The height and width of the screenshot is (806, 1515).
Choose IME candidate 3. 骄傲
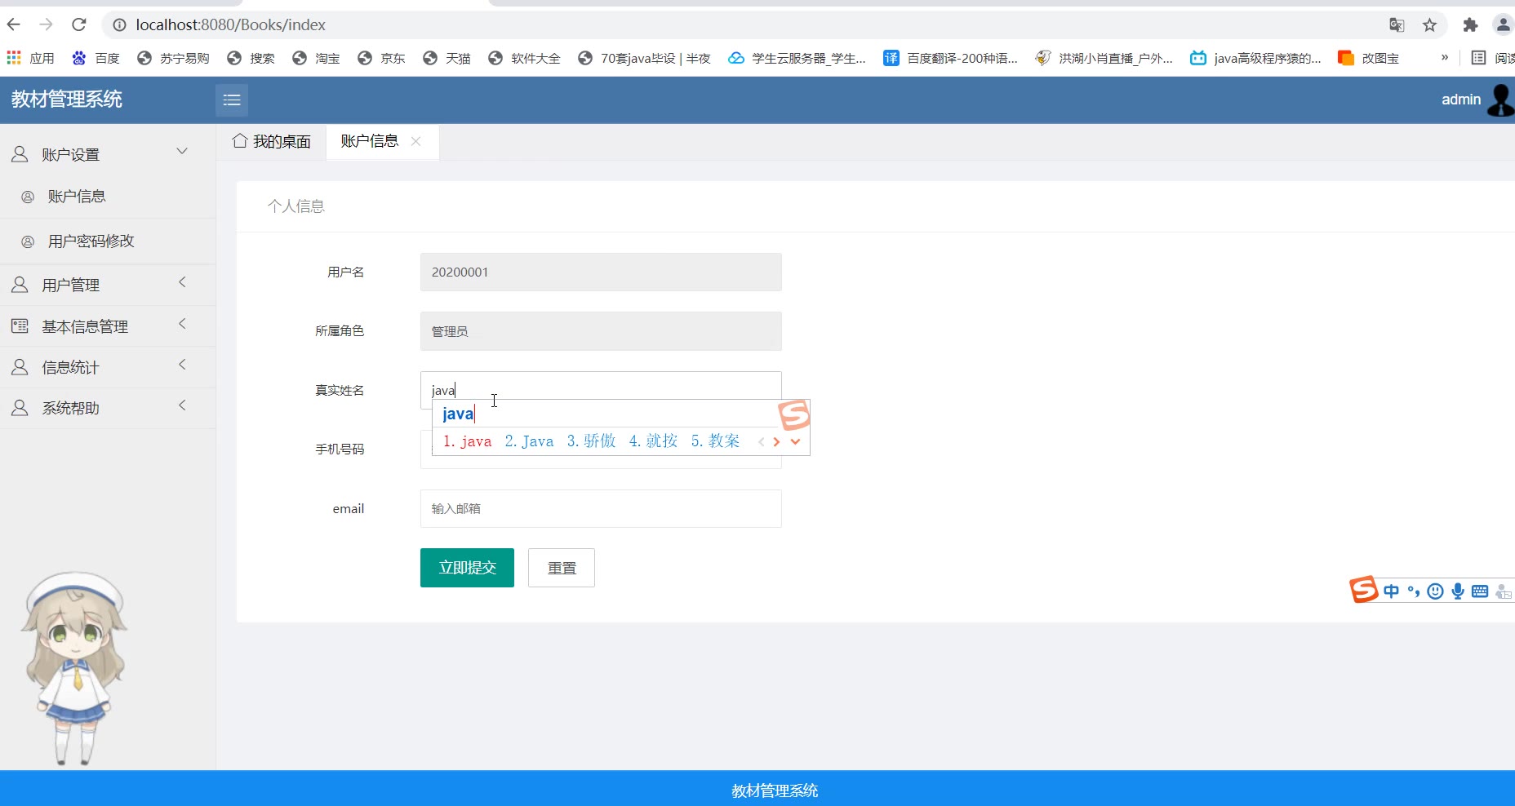pos(591,441)
